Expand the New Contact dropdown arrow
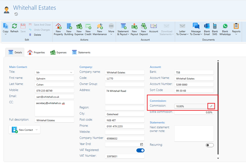Image resolution: width=246 pixels, height=165 pixels. coord(36,130)
